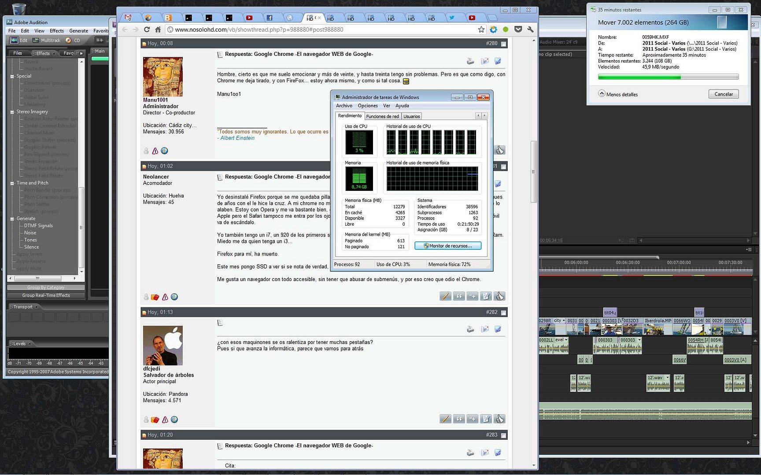Cancel the file move operation

click(724, 94)
